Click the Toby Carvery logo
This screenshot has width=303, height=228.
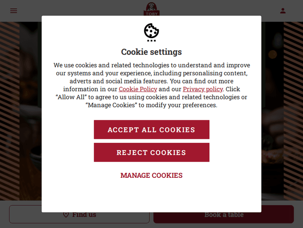(151, 9)
